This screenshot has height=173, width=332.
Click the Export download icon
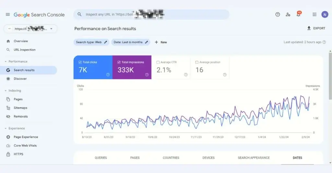coord(309,28)
